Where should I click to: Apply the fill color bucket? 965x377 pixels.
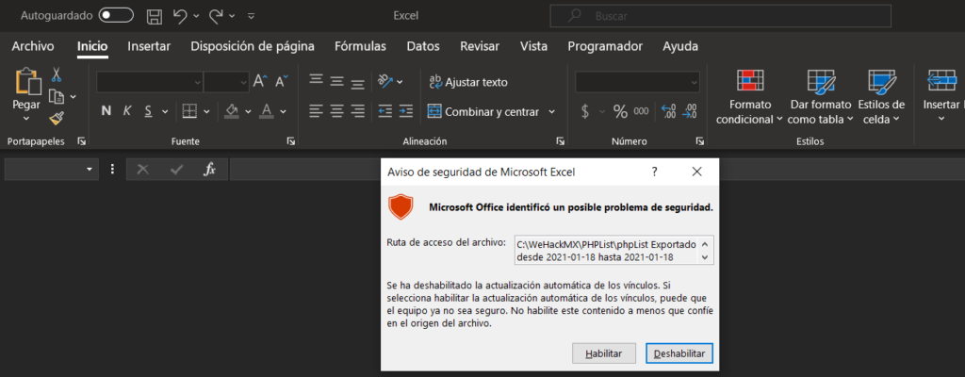pos(232,111)
